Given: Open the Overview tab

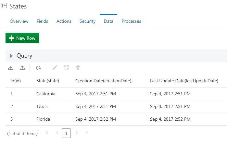Looking at the screenshot, I should point(19,21).
